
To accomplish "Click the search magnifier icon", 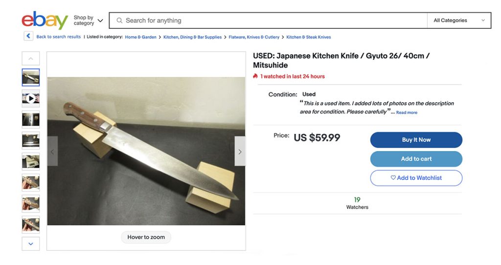I will coord(119,21).
